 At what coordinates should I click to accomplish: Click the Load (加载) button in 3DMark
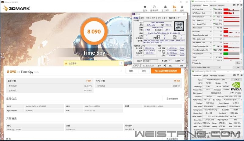pyautogui.click(x=131, y=71)
